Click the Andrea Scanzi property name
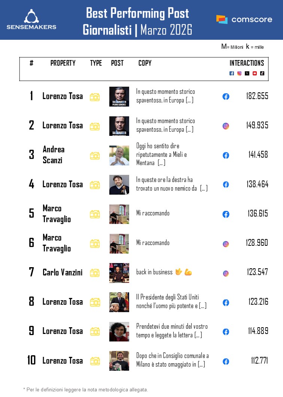 point(54,155)
